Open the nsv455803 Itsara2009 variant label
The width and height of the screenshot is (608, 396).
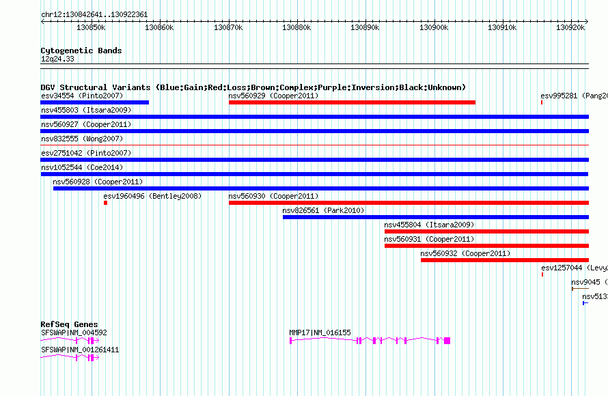pyautogui.click(x=86, y=110)
